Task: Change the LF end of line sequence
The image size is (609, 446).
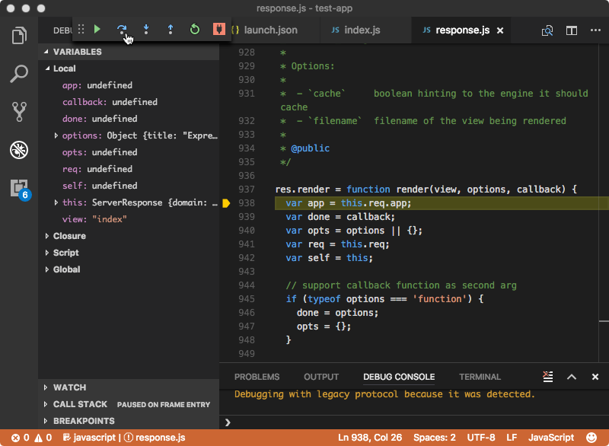Action: click(512, 438)
